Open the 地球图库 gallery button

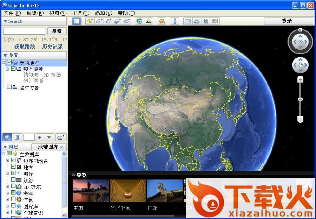coord(49,147)
